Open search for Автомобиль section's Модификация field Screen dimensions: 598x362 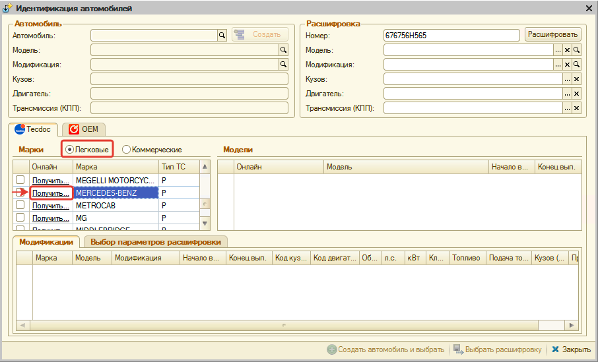(x=284, y=65)
